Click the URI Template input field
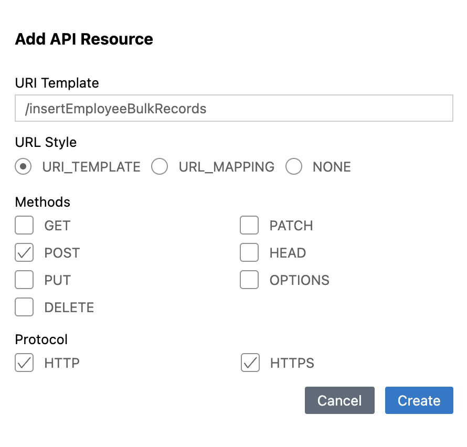The image size is (467, 447). coord(234,109)
